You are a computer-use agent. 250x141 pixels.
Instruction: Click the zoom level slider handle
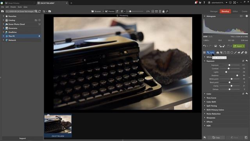tap(130, 11)
